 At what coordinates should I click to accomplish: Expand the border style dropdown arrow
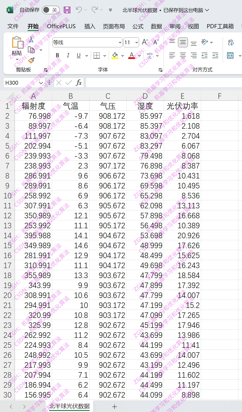point(104,55)
